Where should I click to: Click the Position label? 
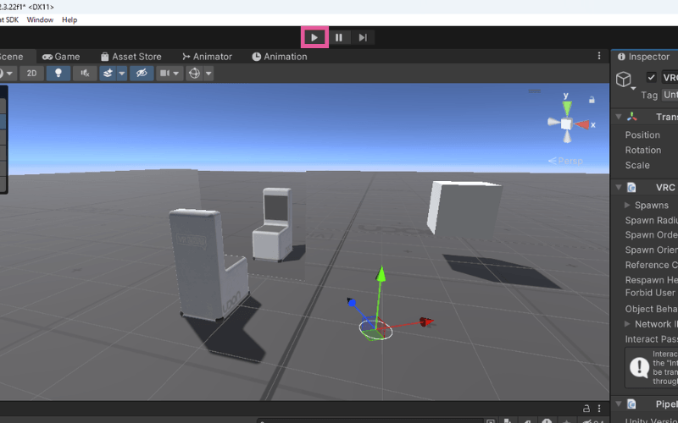tap(642, 135)
